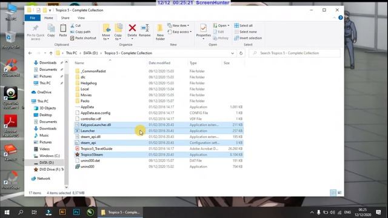Create a New folder
Viewport: 388px width, 218px height.
click(160, 32)
